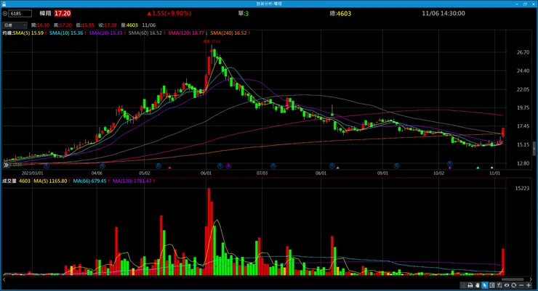
Task: Click the 06/01 date axis label
Action: point(206,173)
